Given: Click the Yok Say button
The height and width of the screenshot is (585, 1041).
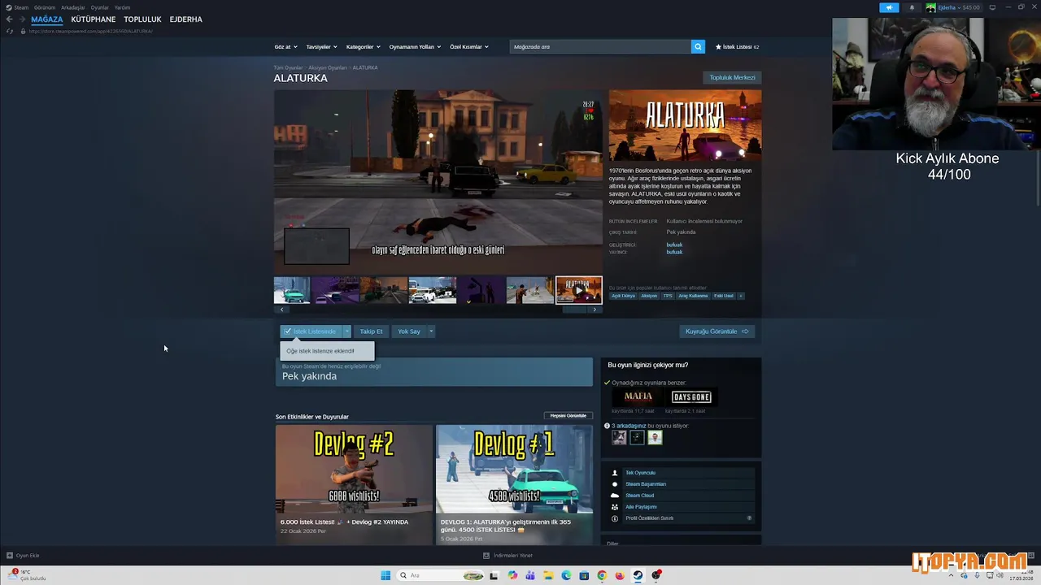Looking at the screenshot, I should tap(409, 331).
